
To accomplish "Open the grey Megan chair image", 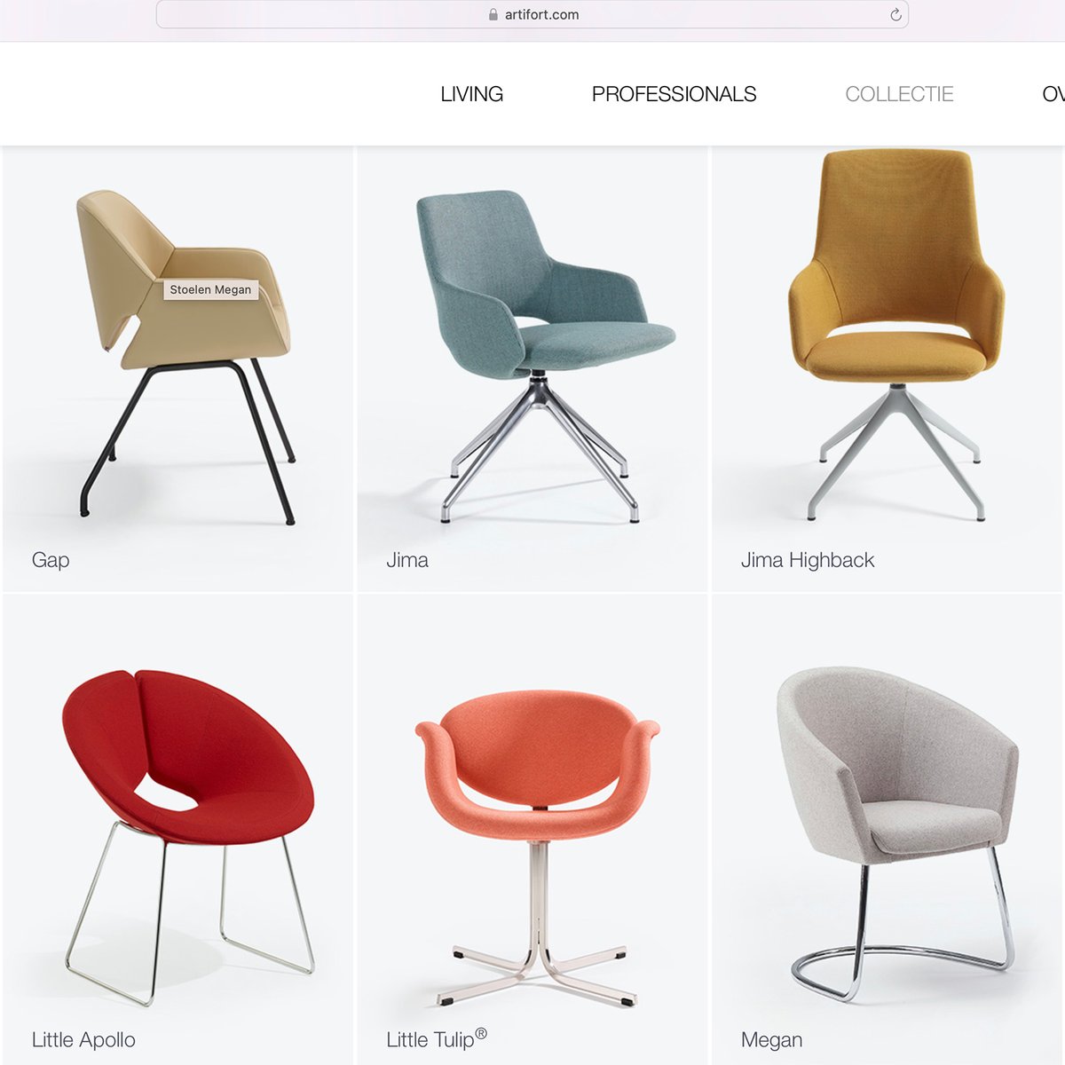I will pos(897,834).
